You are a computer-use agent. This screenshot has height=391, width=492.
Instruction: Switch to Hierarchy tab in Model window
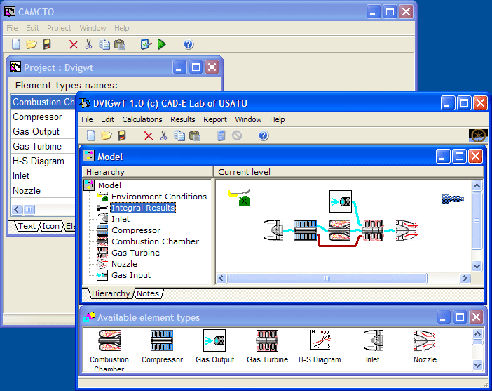(111, 293)
